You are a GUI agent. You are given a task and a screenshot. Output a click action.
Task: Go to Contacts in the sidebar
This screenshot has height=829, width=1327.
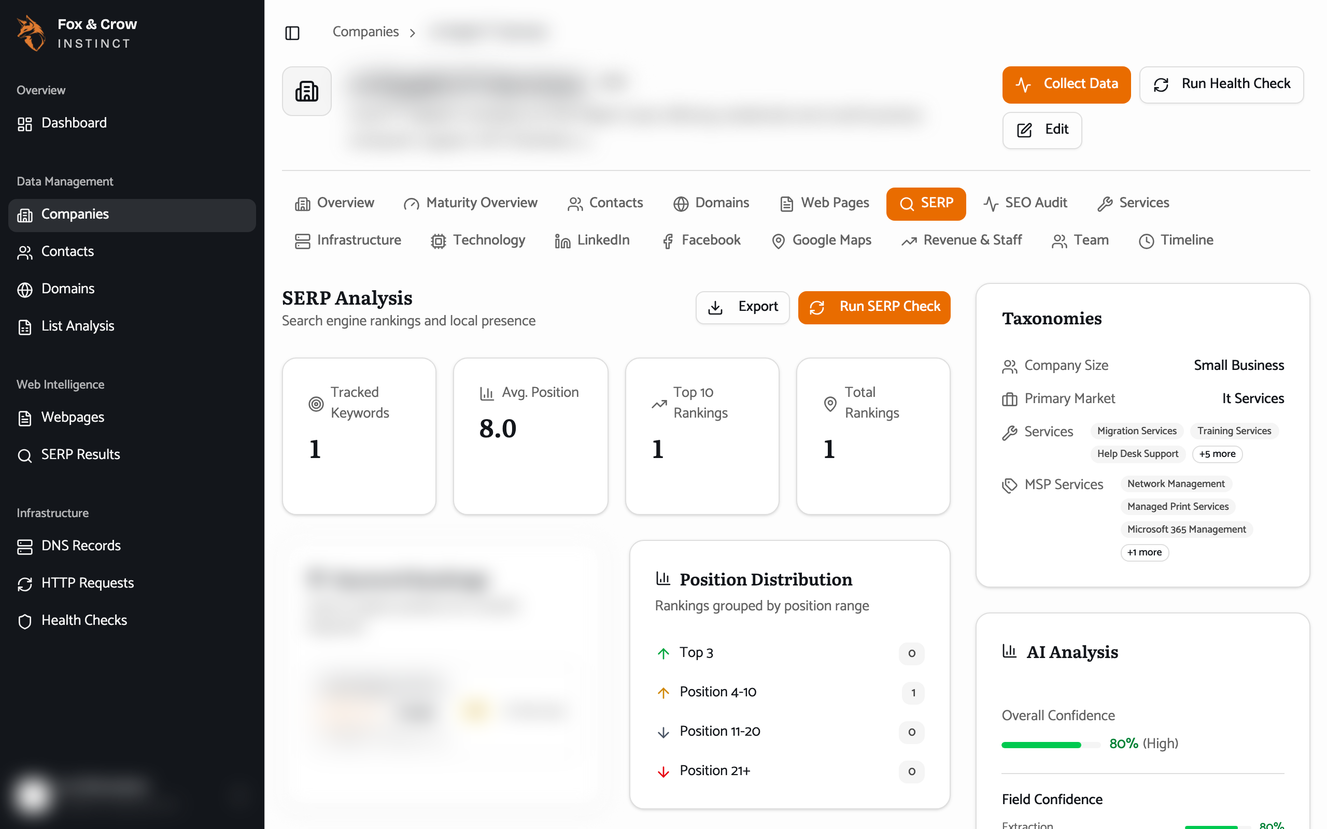click(132, 252)
